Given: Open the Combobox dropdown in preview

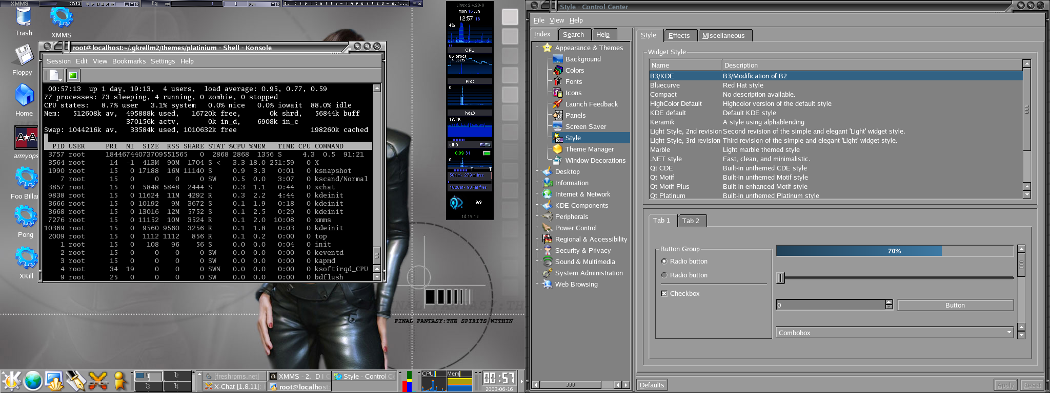Looking at the screenshot, I should [x=895, y=333].
